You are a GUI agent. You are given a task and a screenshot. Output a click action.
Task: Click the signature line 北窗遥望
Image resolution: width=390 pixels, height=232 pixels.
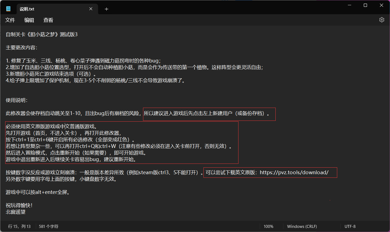pyautogui.click(x=16, y=212)
